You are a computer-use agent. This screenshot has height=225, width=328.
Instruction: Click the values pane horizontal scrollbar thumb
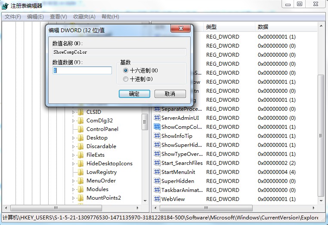point(206,208)
